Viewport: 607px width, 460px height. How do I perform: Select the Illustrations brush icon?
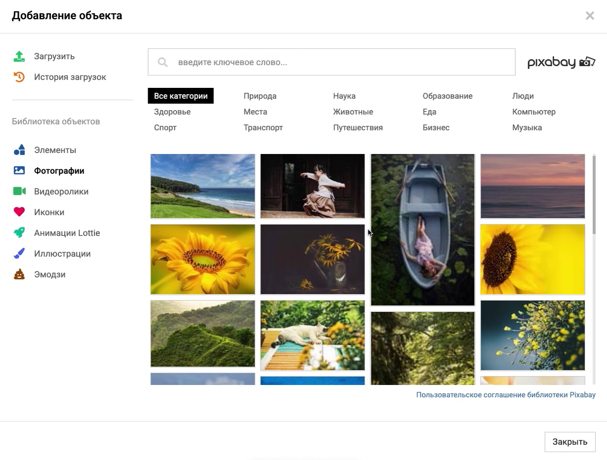tap(19, 254)
